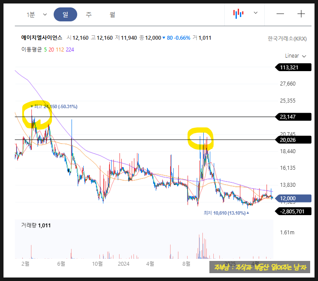Zoom out with the minus button
Image resolution: width=318 pixels, height=281 pixels.
tap(280, 14)
